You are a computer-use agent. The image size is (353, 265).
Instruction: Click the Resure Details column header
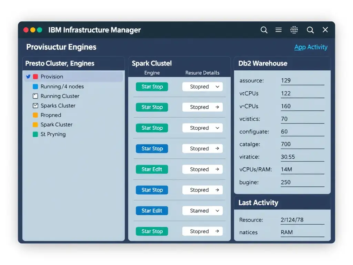202,73
